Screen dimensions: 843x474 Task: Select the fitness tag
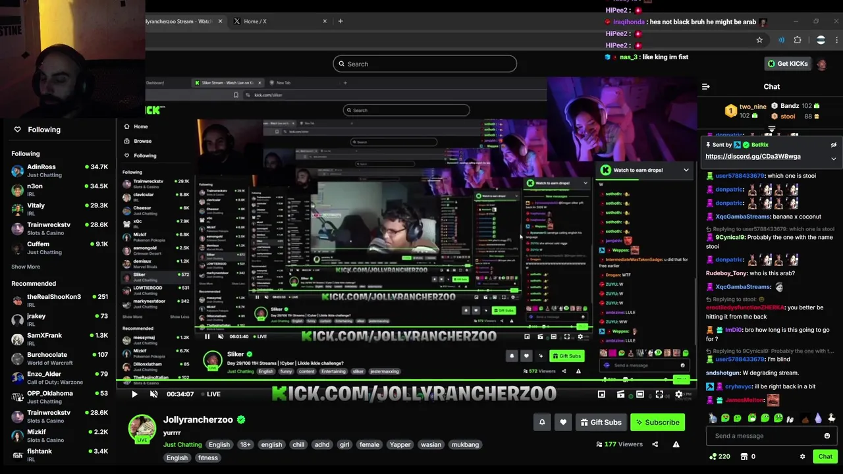point(207,458)
